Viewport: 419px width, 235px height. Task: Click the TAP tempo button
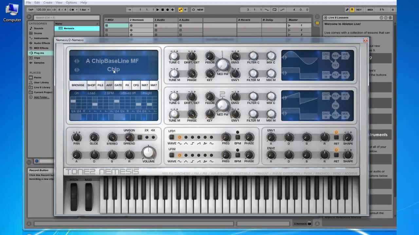[x=31, y=9]
